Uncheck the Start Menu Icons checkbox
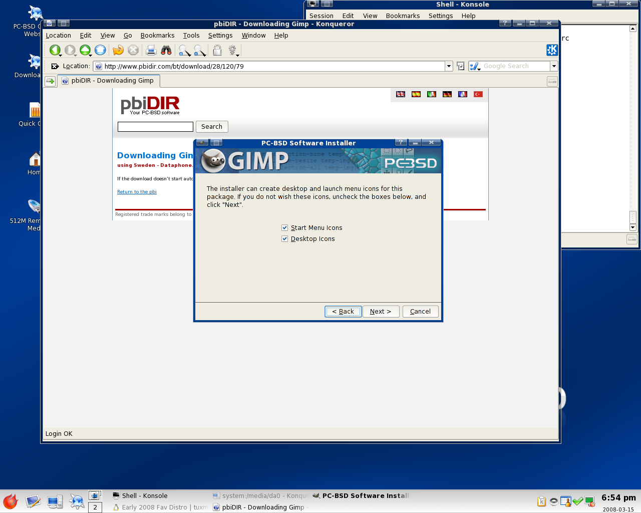Image resolution: width=641 pixels, height=513 pixels. click(284, 228)
